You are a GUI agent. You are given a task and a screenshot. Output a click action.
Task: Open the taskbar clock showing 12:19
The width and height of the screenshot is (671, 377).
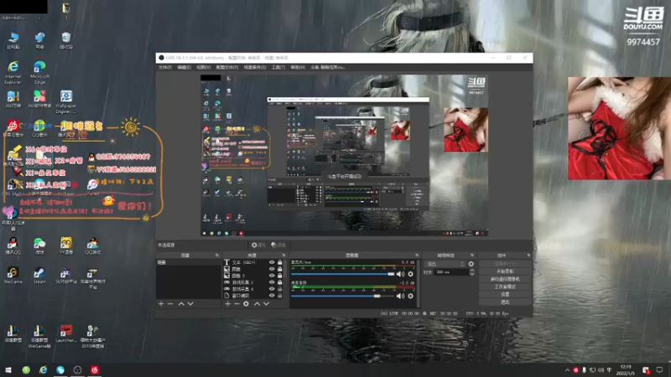626,370
